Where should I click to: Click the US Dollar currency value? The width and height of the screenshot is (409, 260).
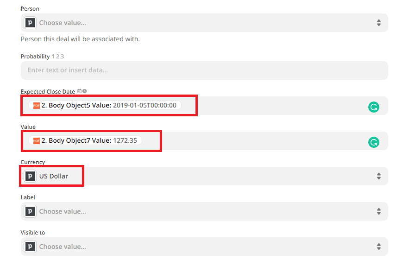pos(54,176)
